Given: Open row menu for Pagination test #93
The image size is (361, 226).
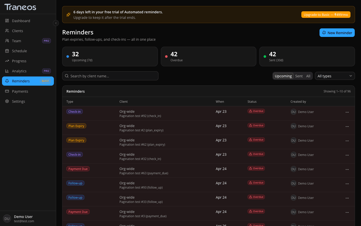Looking at the screenshot, I should 347,184.
